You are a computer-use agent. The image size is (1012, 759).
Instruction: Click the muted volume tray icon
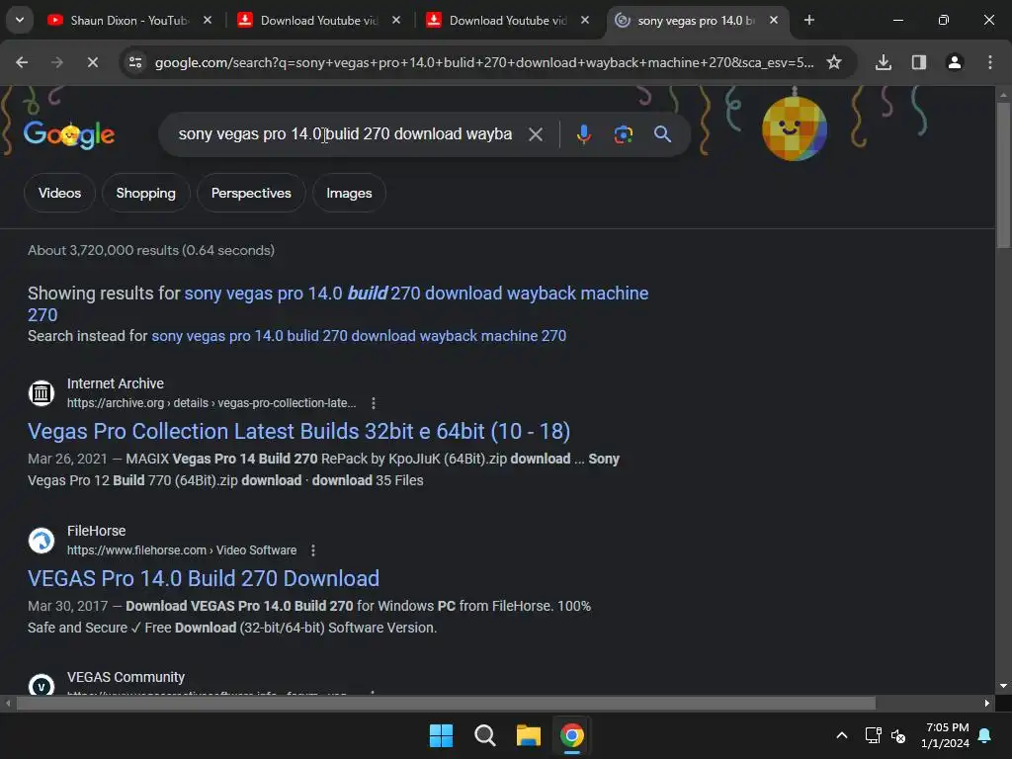898,735
